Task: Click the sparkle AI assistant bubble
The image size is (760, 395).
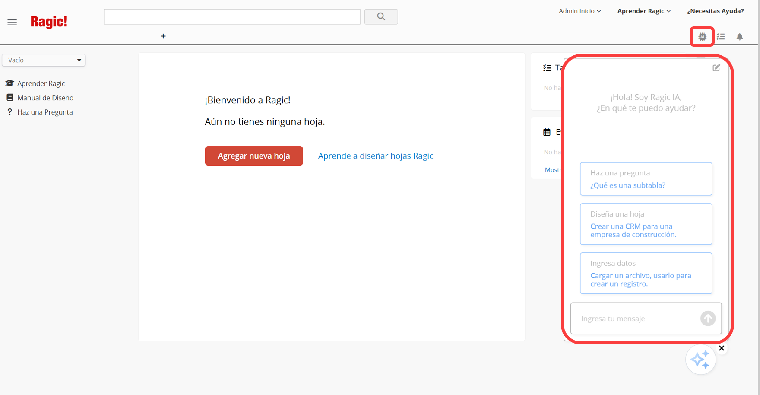Action: pyautogui.click(x=700, y=360)
